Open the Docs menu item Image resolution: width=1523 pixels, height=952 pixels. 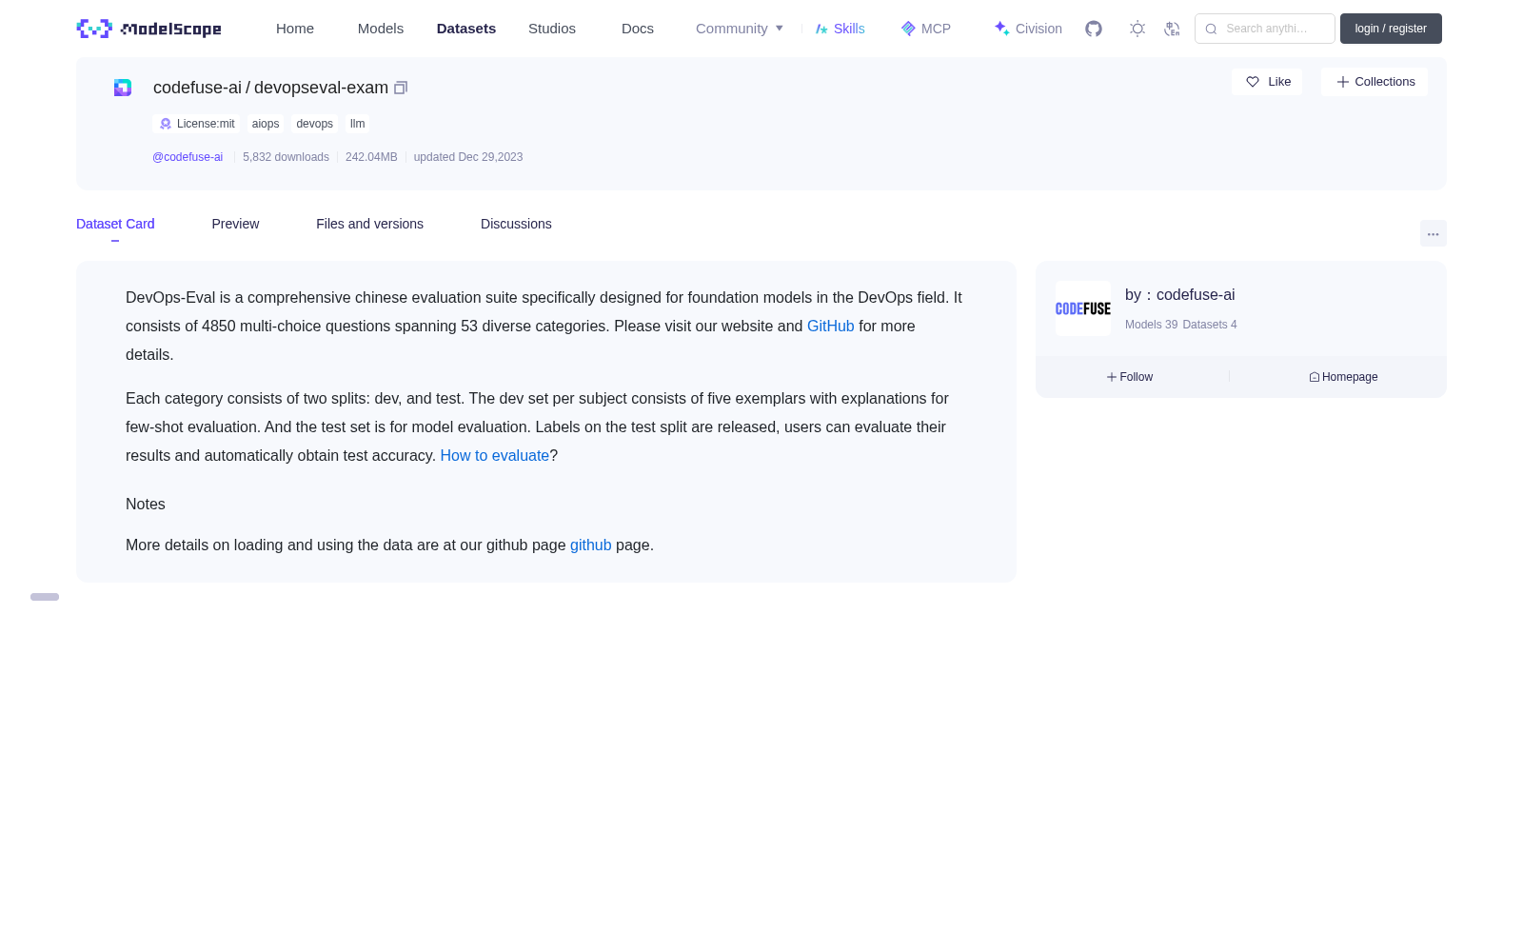[638, 29]
